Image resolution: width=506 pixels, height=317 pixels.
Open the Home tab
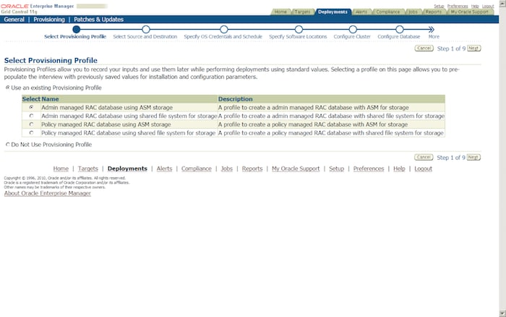point(280,12)
